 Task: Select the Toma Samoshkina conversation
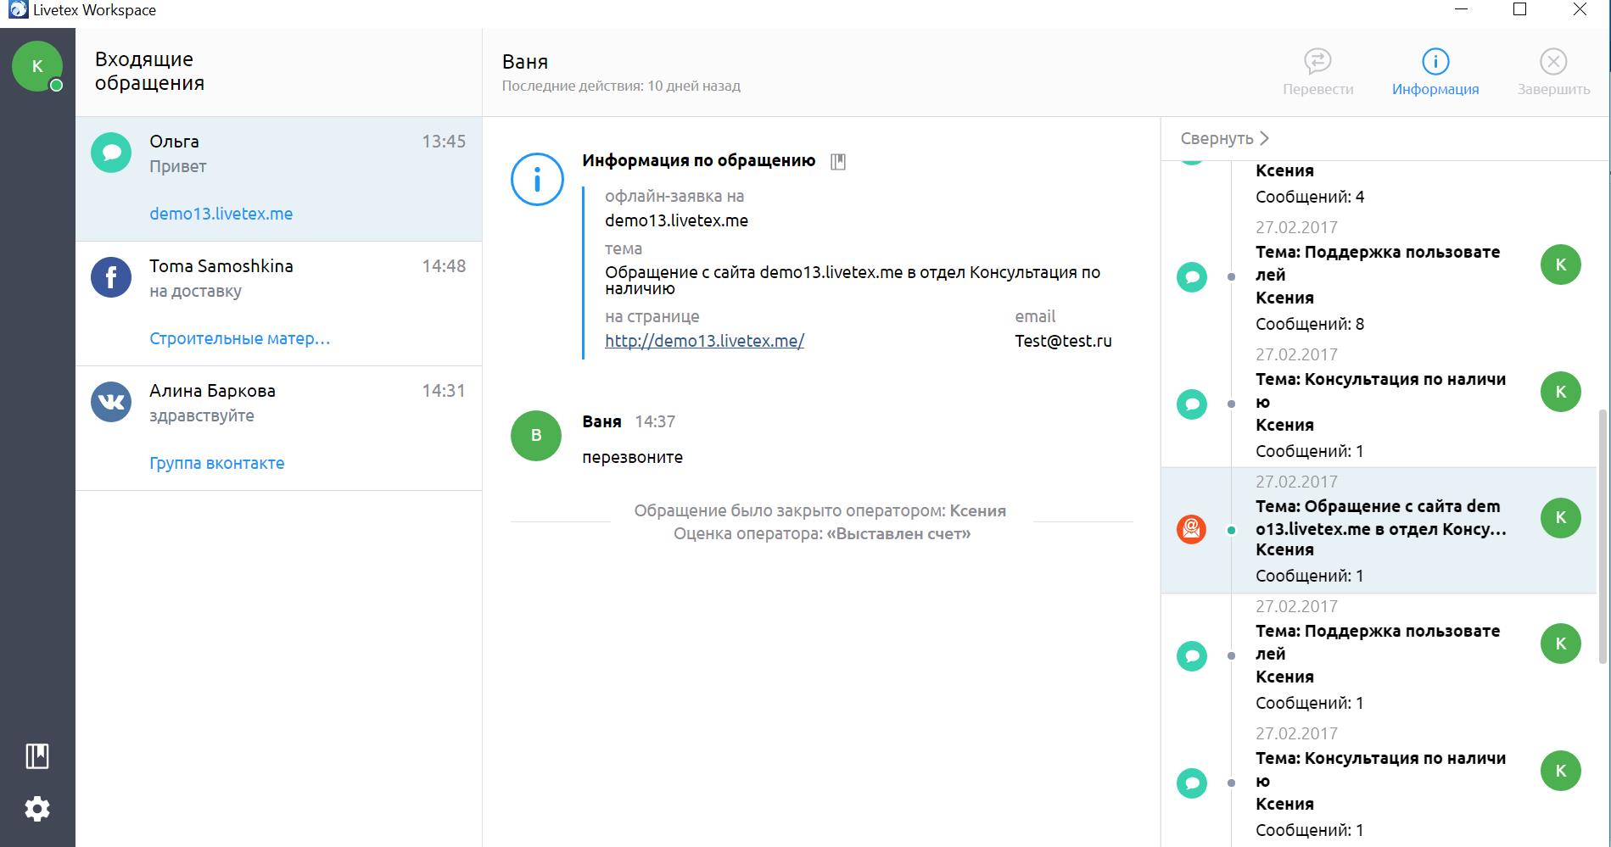[x=278, y=304]
